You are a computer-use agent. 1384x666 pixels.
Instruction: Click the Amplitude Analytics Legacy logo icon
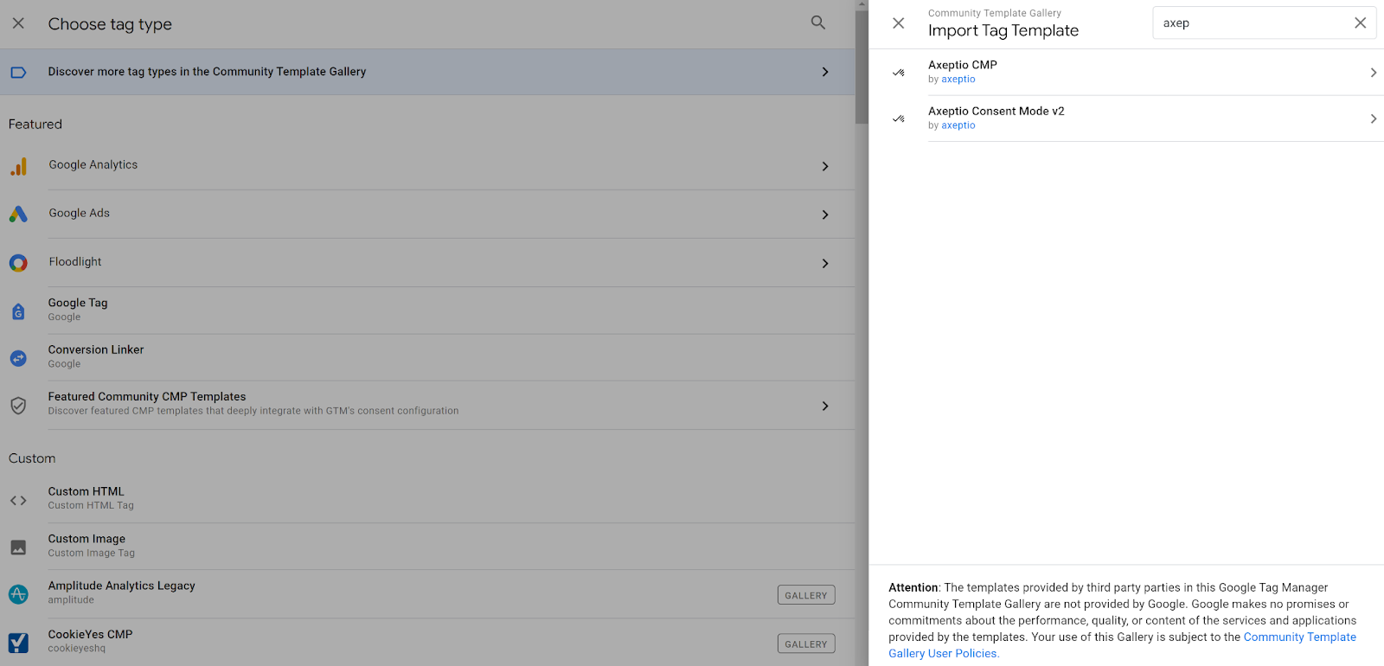pyautogui.click(x=18, y=594)
